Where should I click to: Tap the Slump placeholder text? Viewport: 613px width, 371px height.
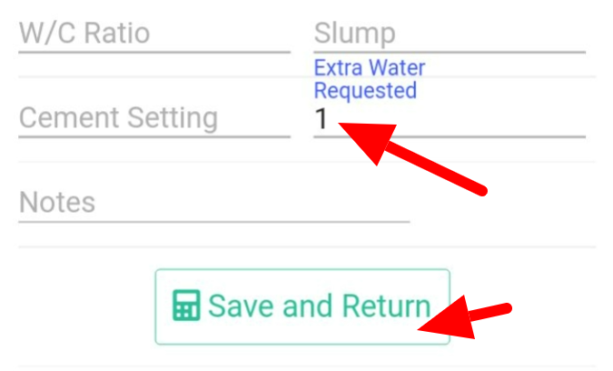354,34
